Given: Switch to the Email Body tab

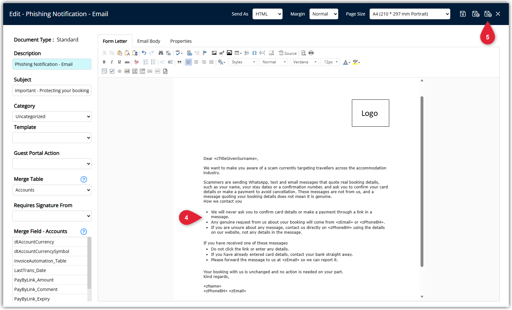Looking at the screenshot, I should point(149,41).
